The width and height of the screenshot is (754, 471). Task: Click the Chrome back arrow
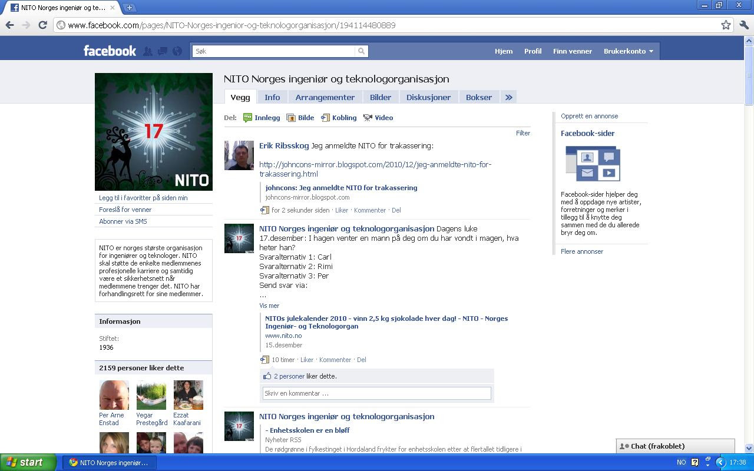pos(9,25)
